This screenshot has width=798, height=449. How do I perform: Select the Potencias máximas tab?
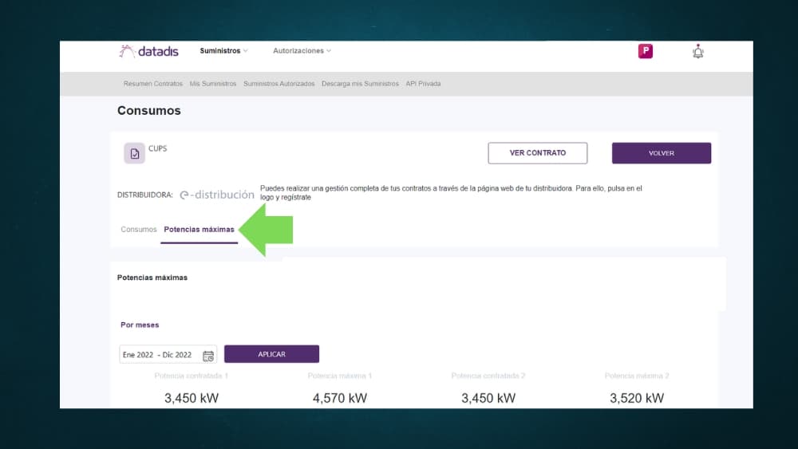click(x=199, y=230)
